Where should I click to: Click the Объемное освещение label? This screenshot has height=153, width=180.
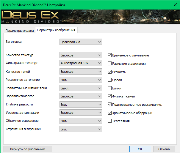[x=22, y=121]
